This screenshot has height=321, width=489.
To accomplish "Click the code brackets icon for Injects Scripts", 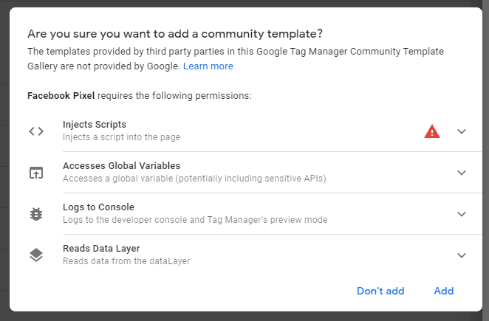I will tap(36, 131).
